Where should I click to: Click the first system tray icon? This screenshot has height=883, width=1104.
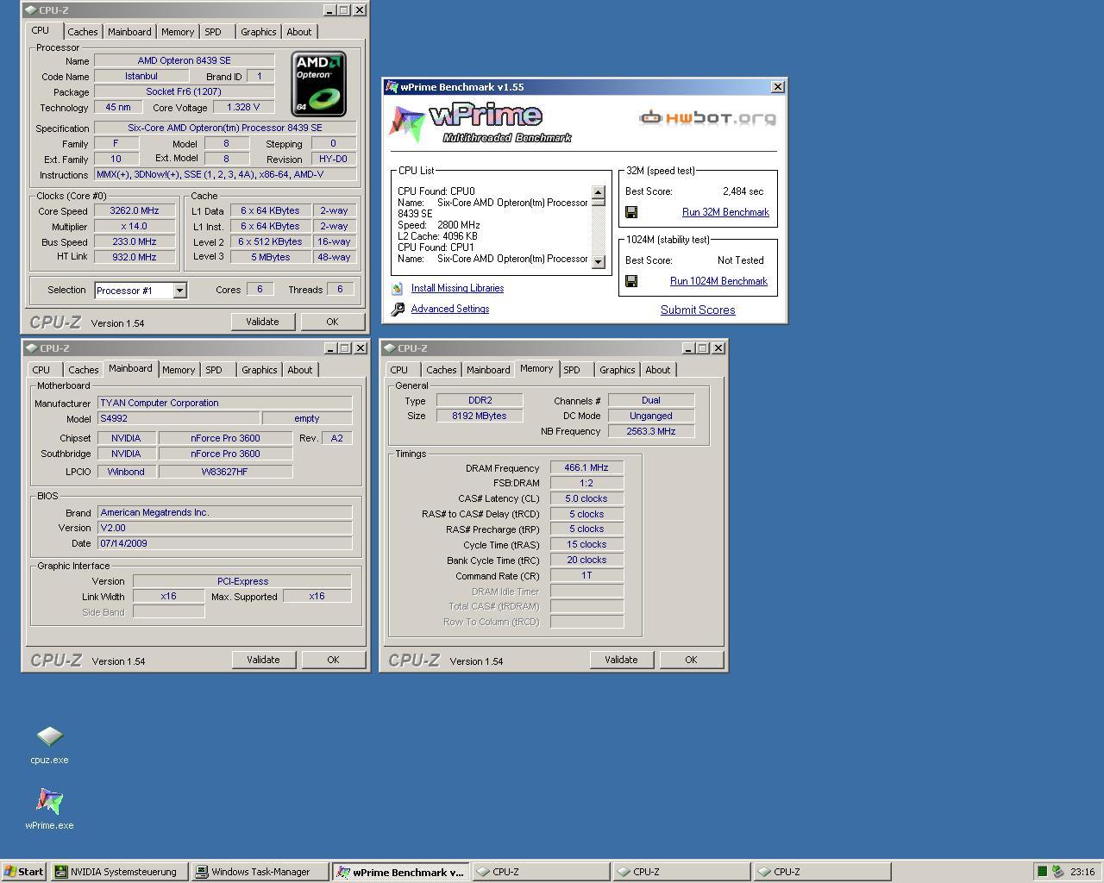coord(1042,872)
